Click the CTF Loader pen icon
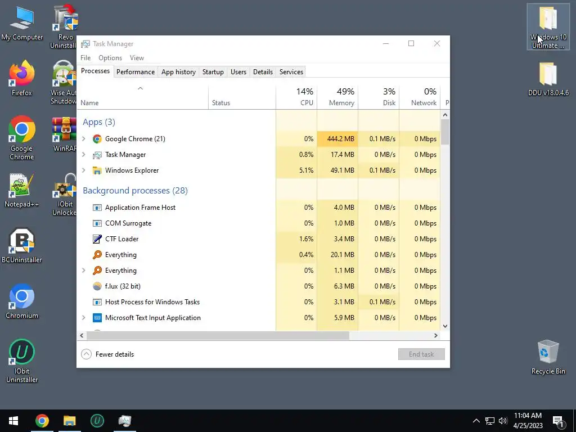 pyautogui.click(x=97, y=239)
